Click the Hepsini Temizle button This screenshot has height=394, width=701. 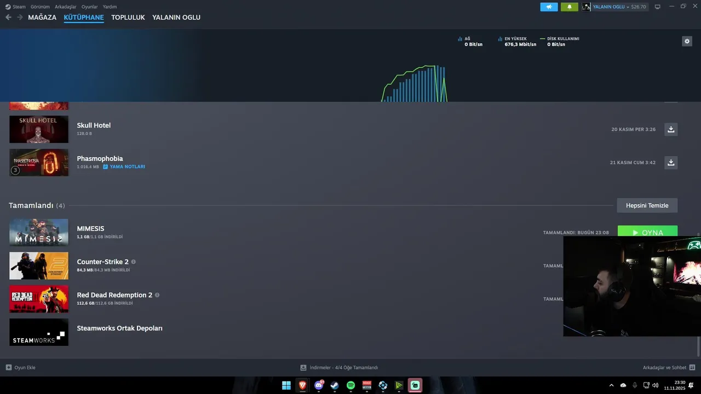tap(647, 205)
